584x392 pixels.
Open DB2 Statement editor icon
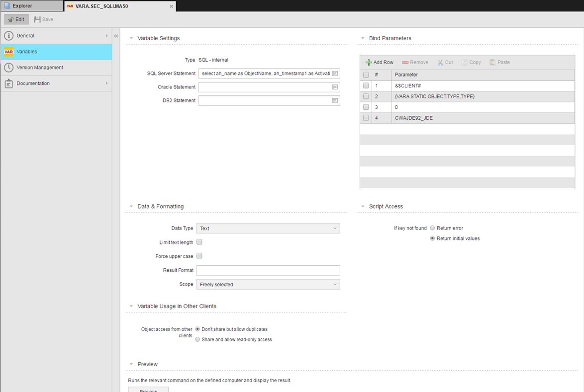tap(335, 100)
